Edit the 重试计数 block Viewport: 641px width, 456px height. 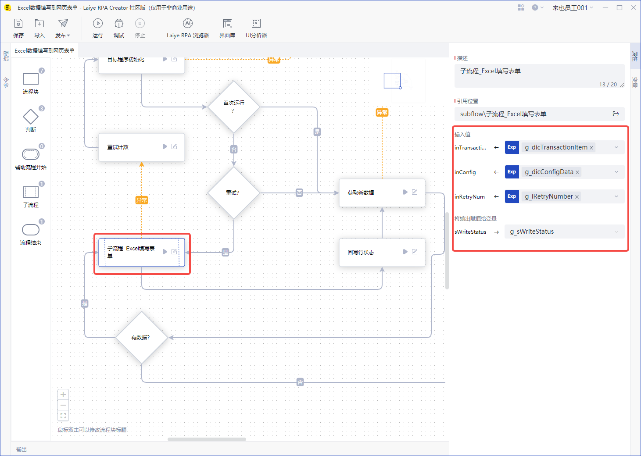(x=174, y=146)
